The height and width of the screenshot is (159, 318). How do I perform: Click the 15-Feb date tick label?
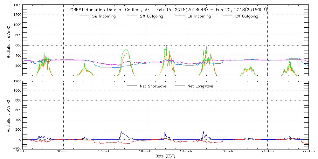(23, 152)
